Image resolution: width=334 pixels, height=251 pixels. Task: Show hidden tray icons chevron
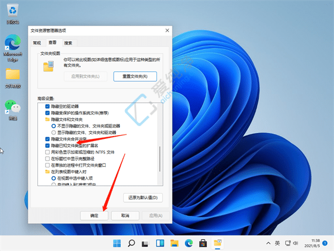point(268,243)
